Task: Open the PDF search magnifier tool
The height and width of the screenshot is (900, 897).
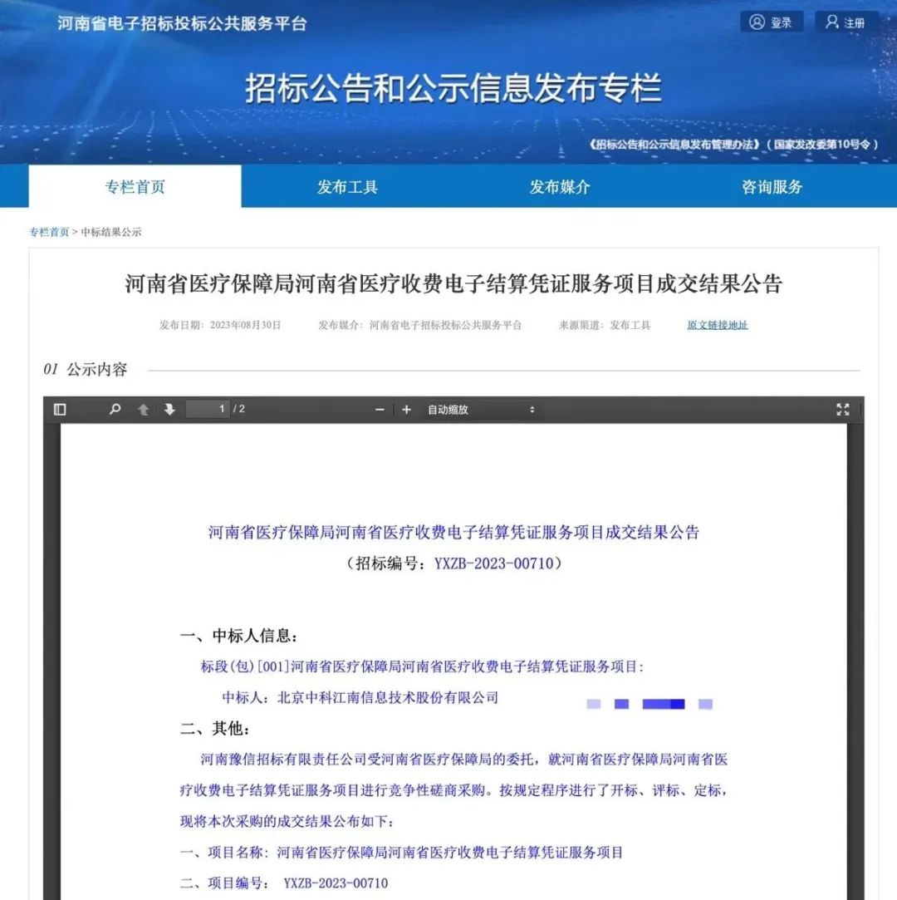Action: click(x=115, y=409)
